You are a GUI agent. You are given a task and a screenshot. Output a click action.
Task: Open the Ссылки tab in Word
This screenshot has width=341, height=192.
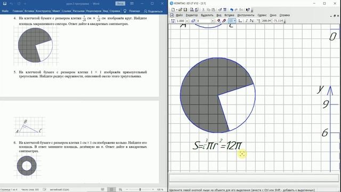click(x=66, y=11)
